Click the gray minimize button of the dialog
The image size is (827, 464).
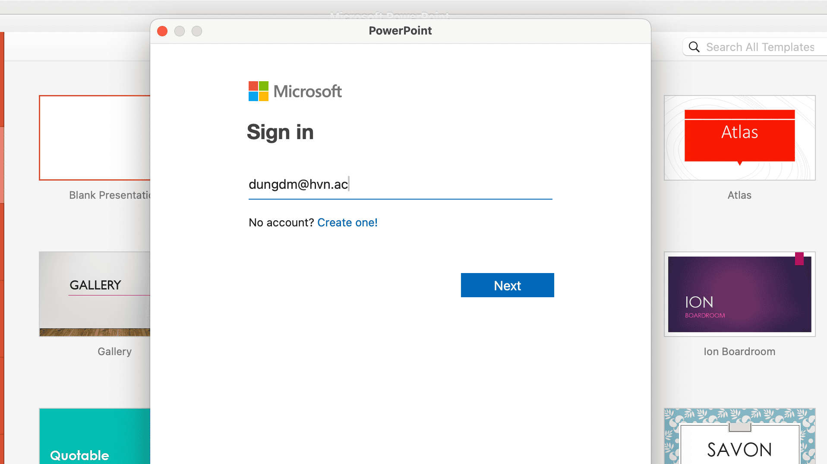(x=180, y=31)
